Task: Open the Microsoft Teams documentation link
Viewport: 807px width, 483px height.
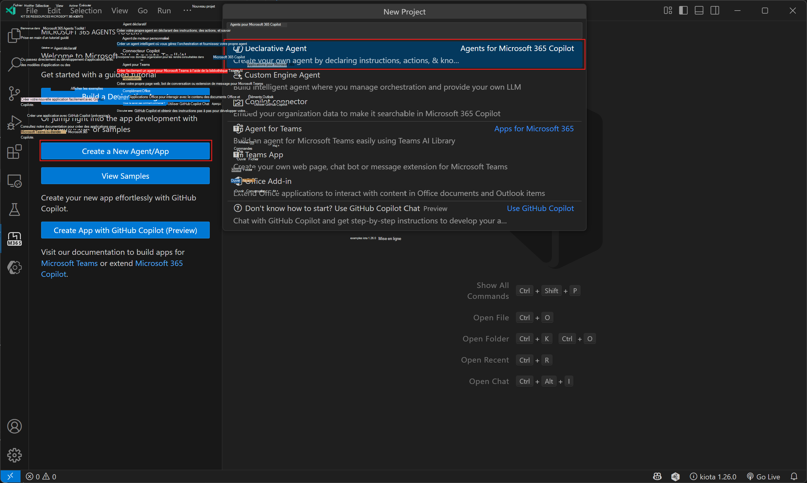Action: 69,263
